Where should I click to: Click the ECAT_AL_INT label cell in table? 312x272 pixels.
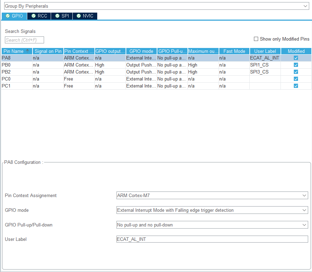265,58
